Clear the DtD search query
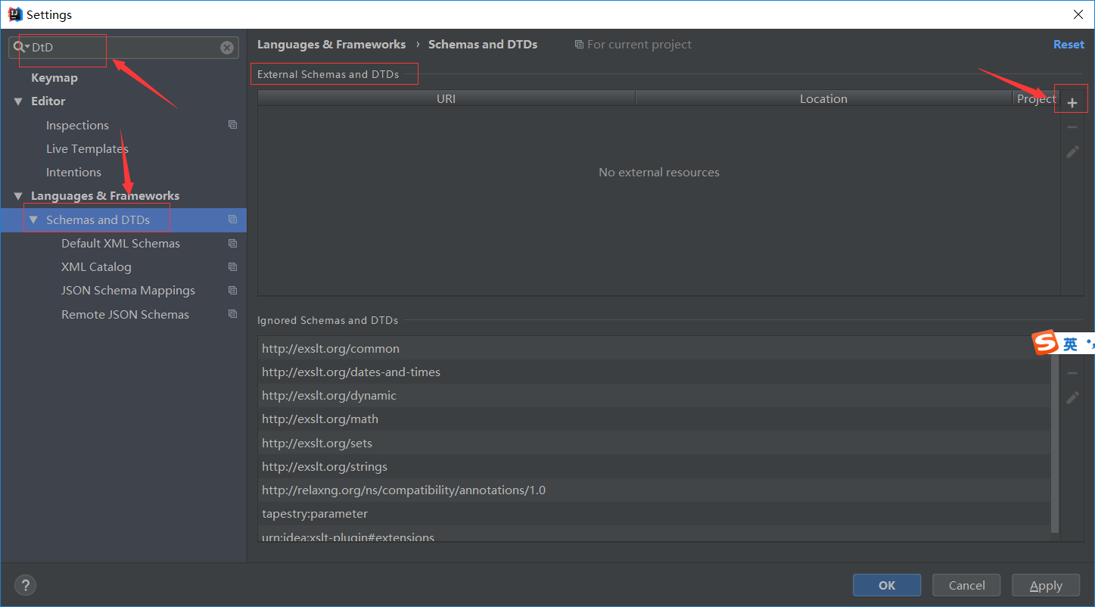Viewport: 1095px width, 607px height. pos(226,47)
